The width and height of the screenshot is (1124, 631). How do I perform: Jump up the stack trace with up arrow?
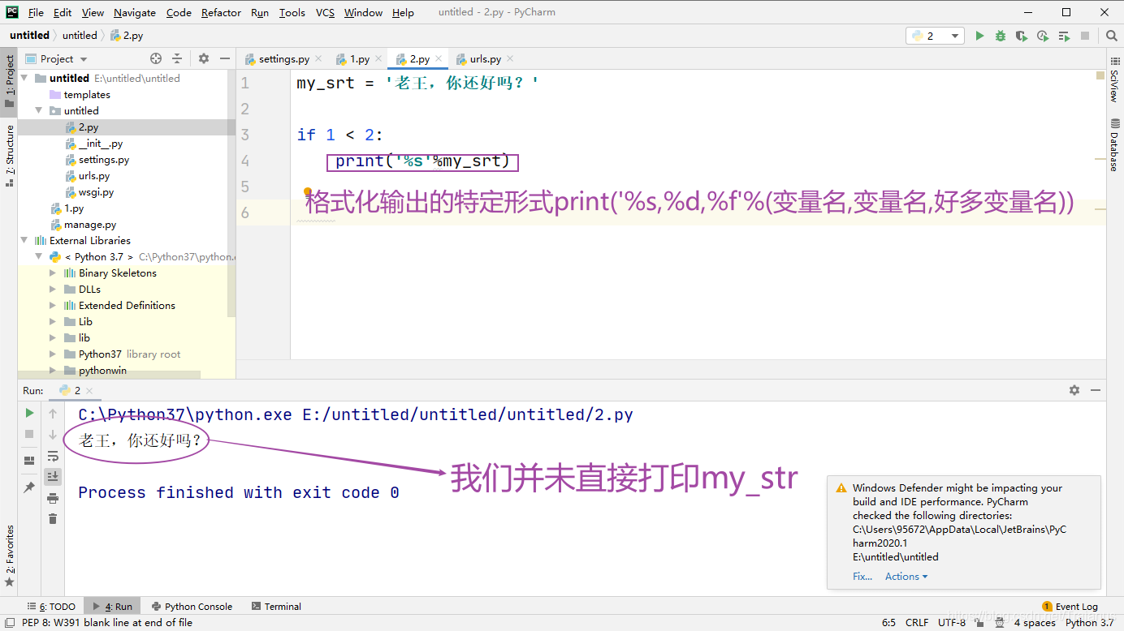[53, 413]
